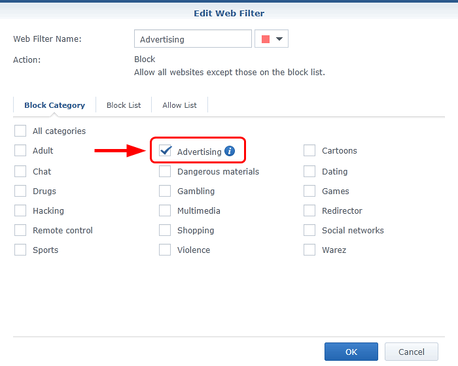
Task: Check the Dangerous materials box
Action: coord(165,172)
